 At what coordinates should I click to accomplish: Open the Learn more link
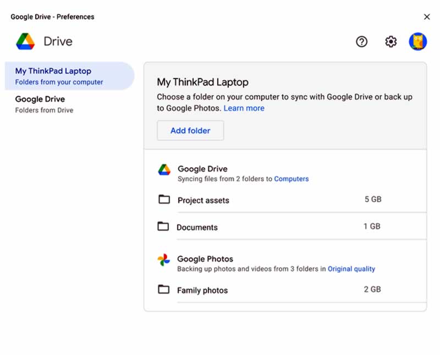[244, 108]
